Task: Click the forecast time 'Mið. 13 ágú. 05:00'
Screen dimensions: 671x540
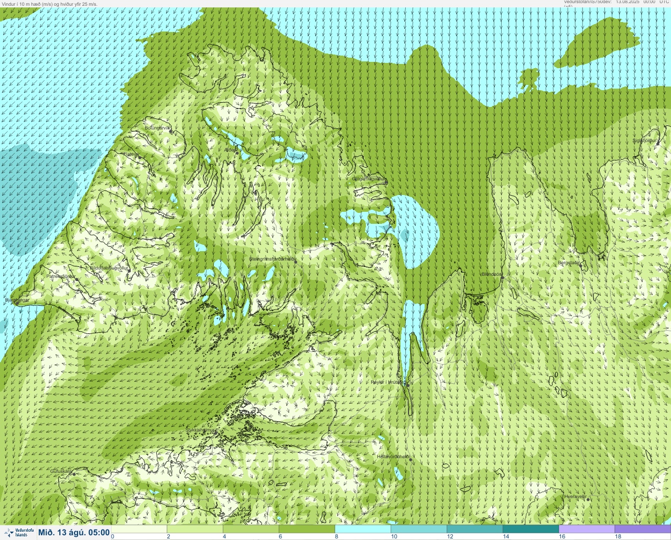Action: (x=74, y=533)
